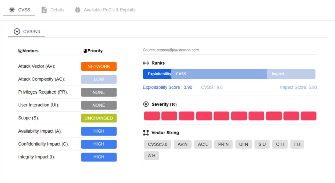Click the Attack Complexity (AC) label
This screenshot has width=335, height=183.
pyautogui.click(x=42, y=79)
